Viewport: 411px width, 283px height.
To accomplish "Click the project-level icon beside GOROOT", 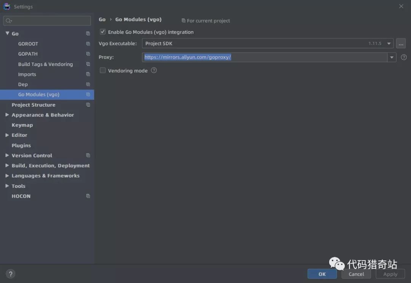I will tap(88, 44).
